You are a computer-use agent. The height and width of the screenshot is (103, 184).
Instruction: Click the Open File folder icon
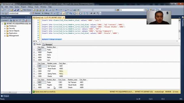(x=12, y=10)
